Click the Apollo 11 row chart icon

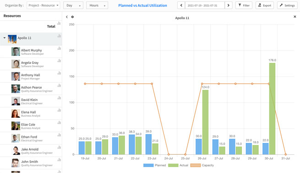click(x=59, y=36)
